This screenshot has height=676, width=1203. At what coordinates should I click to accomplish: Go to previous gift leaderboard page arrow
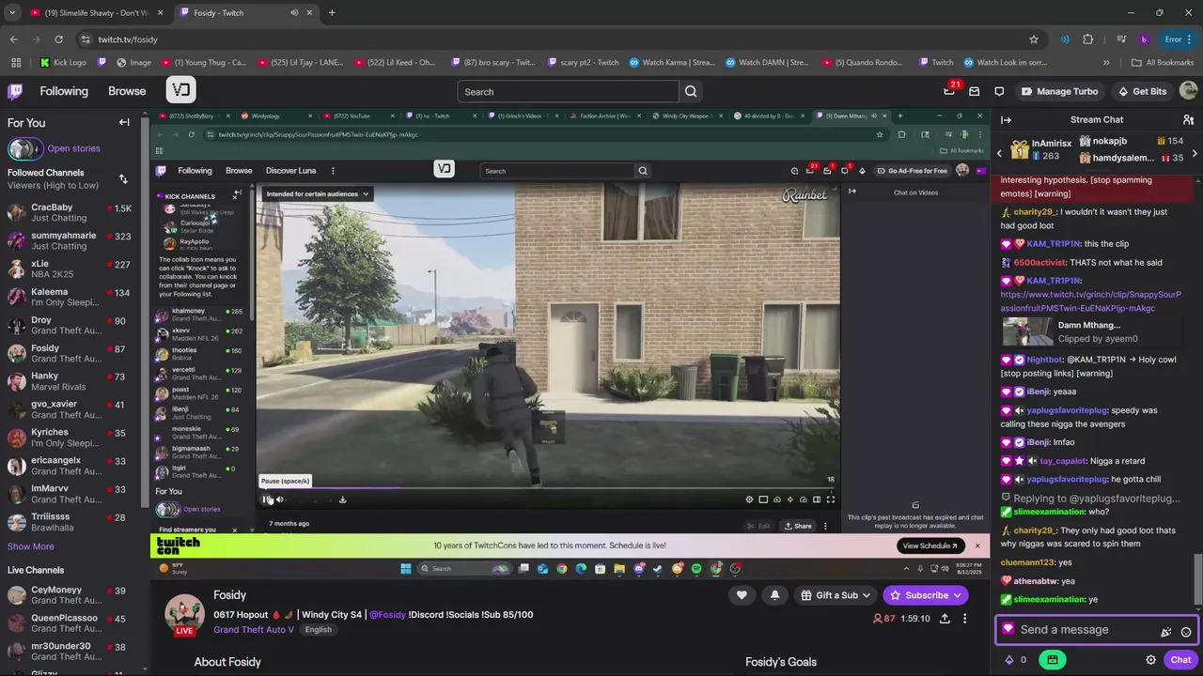pyautogui.click(x=999, y=153)
